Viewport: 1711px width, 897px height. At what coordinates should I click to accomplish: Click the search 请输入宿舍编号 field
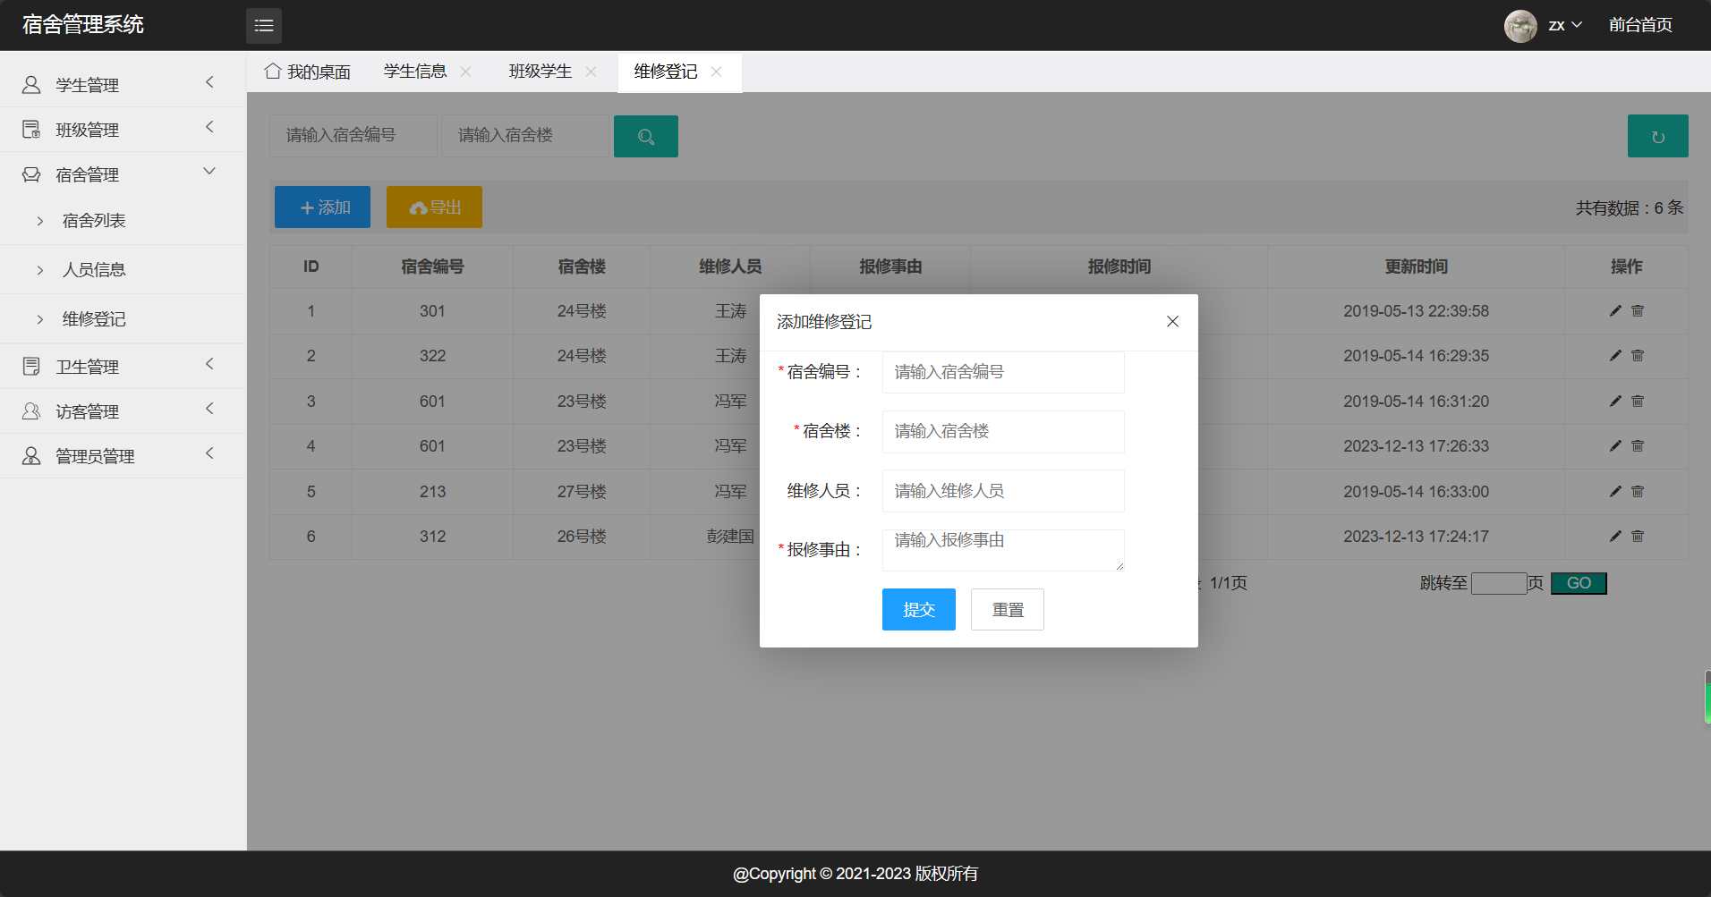coord(353,136)
